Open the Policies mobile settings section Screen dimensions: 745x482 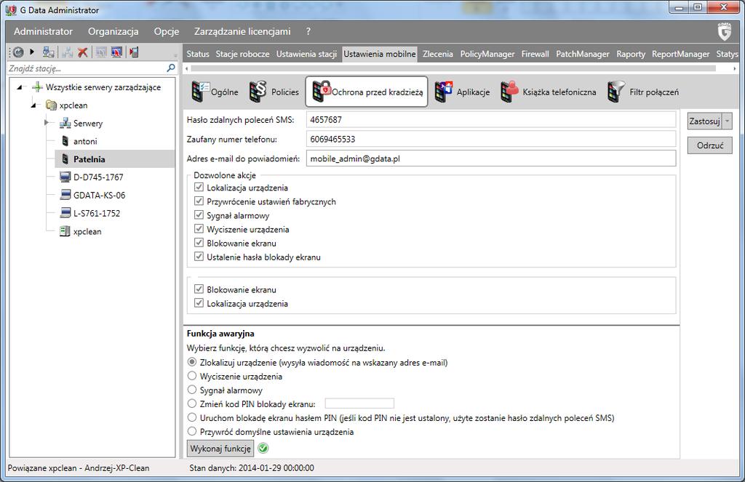click(x=274, y=92)
